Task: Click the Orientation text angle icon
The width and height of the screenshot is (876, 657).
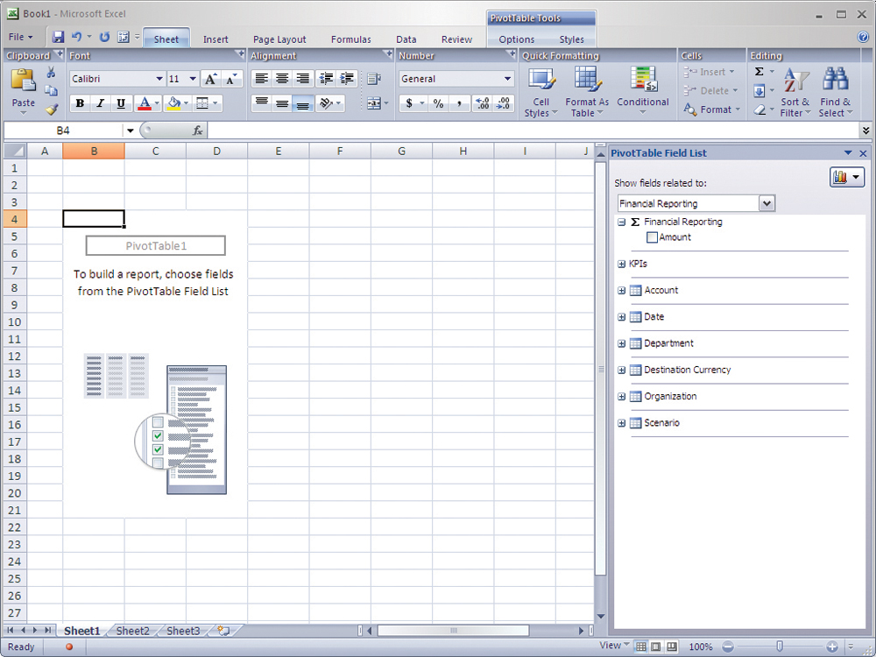Action: pos(327,103)
